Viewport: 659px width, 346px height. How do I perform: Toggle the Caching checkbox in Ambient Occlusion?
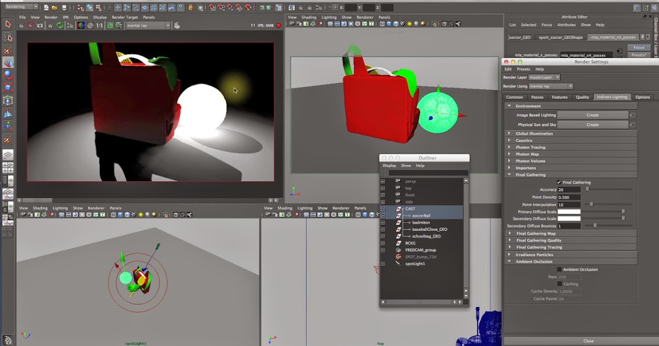pyautogui.click(x=559, y=283)
